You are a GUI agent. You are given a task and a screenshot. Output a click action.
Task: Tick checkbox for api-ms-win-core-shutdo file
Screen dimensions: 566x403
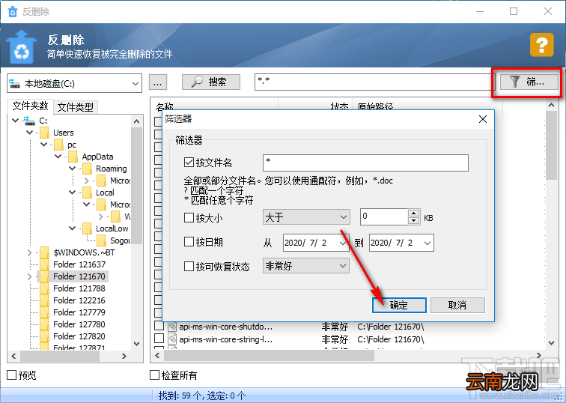[x=159, y=326]
